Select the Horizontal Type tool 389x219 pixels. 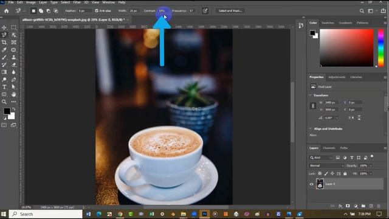pyautogui.click(x=4, y=87)
